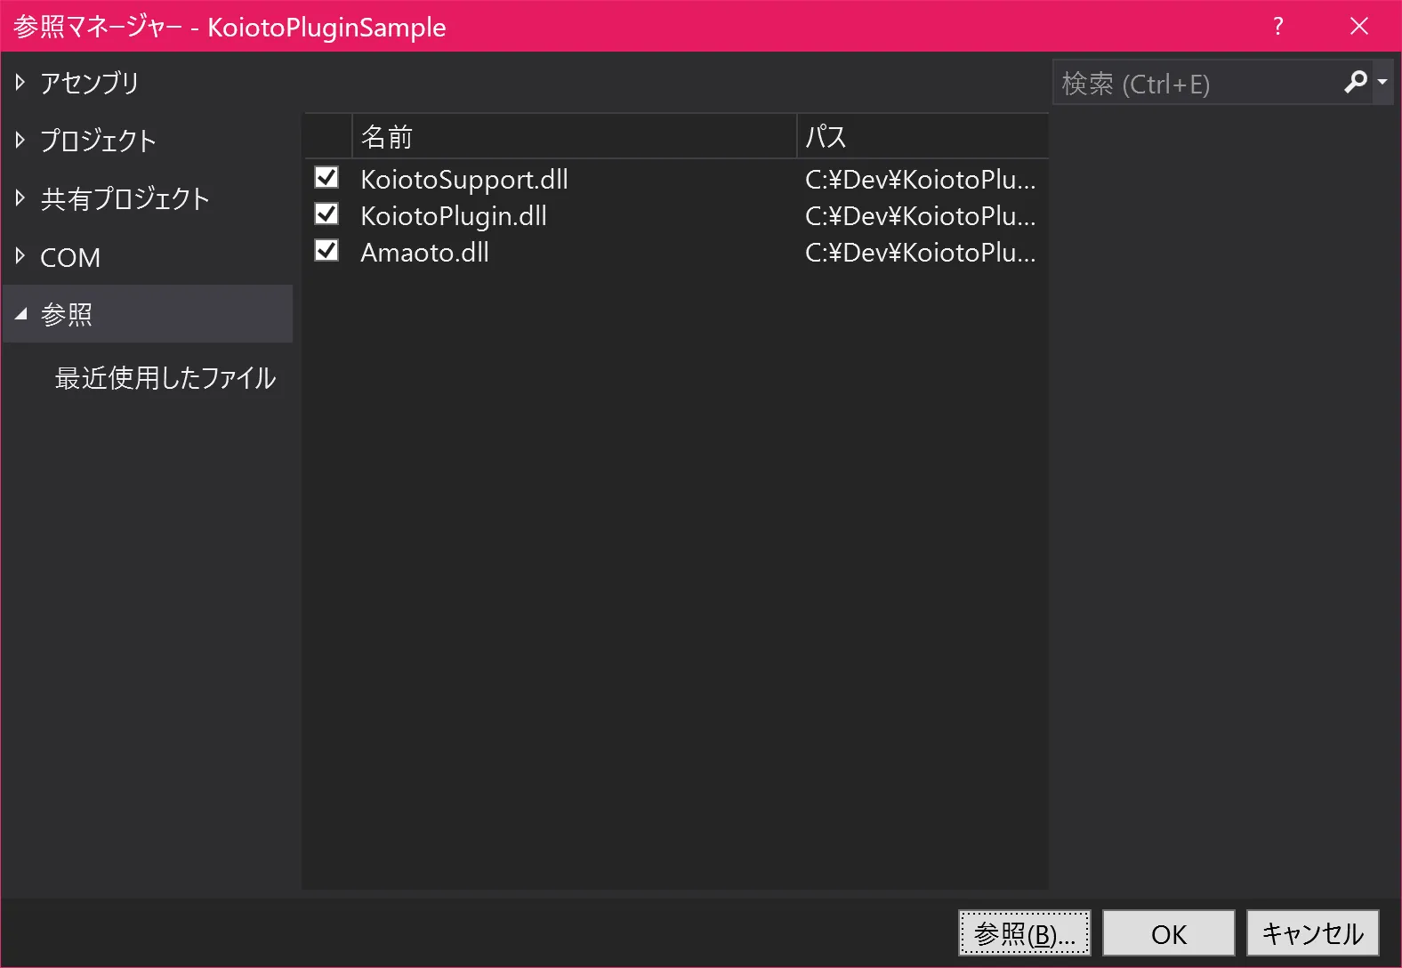Select the KoiotoPlugin.dll row name
Viewport: 1402px width, 968px height.
454,216
